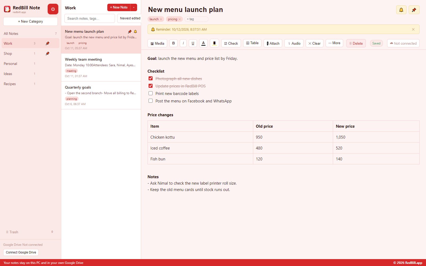Remove the launch tag

161,19
